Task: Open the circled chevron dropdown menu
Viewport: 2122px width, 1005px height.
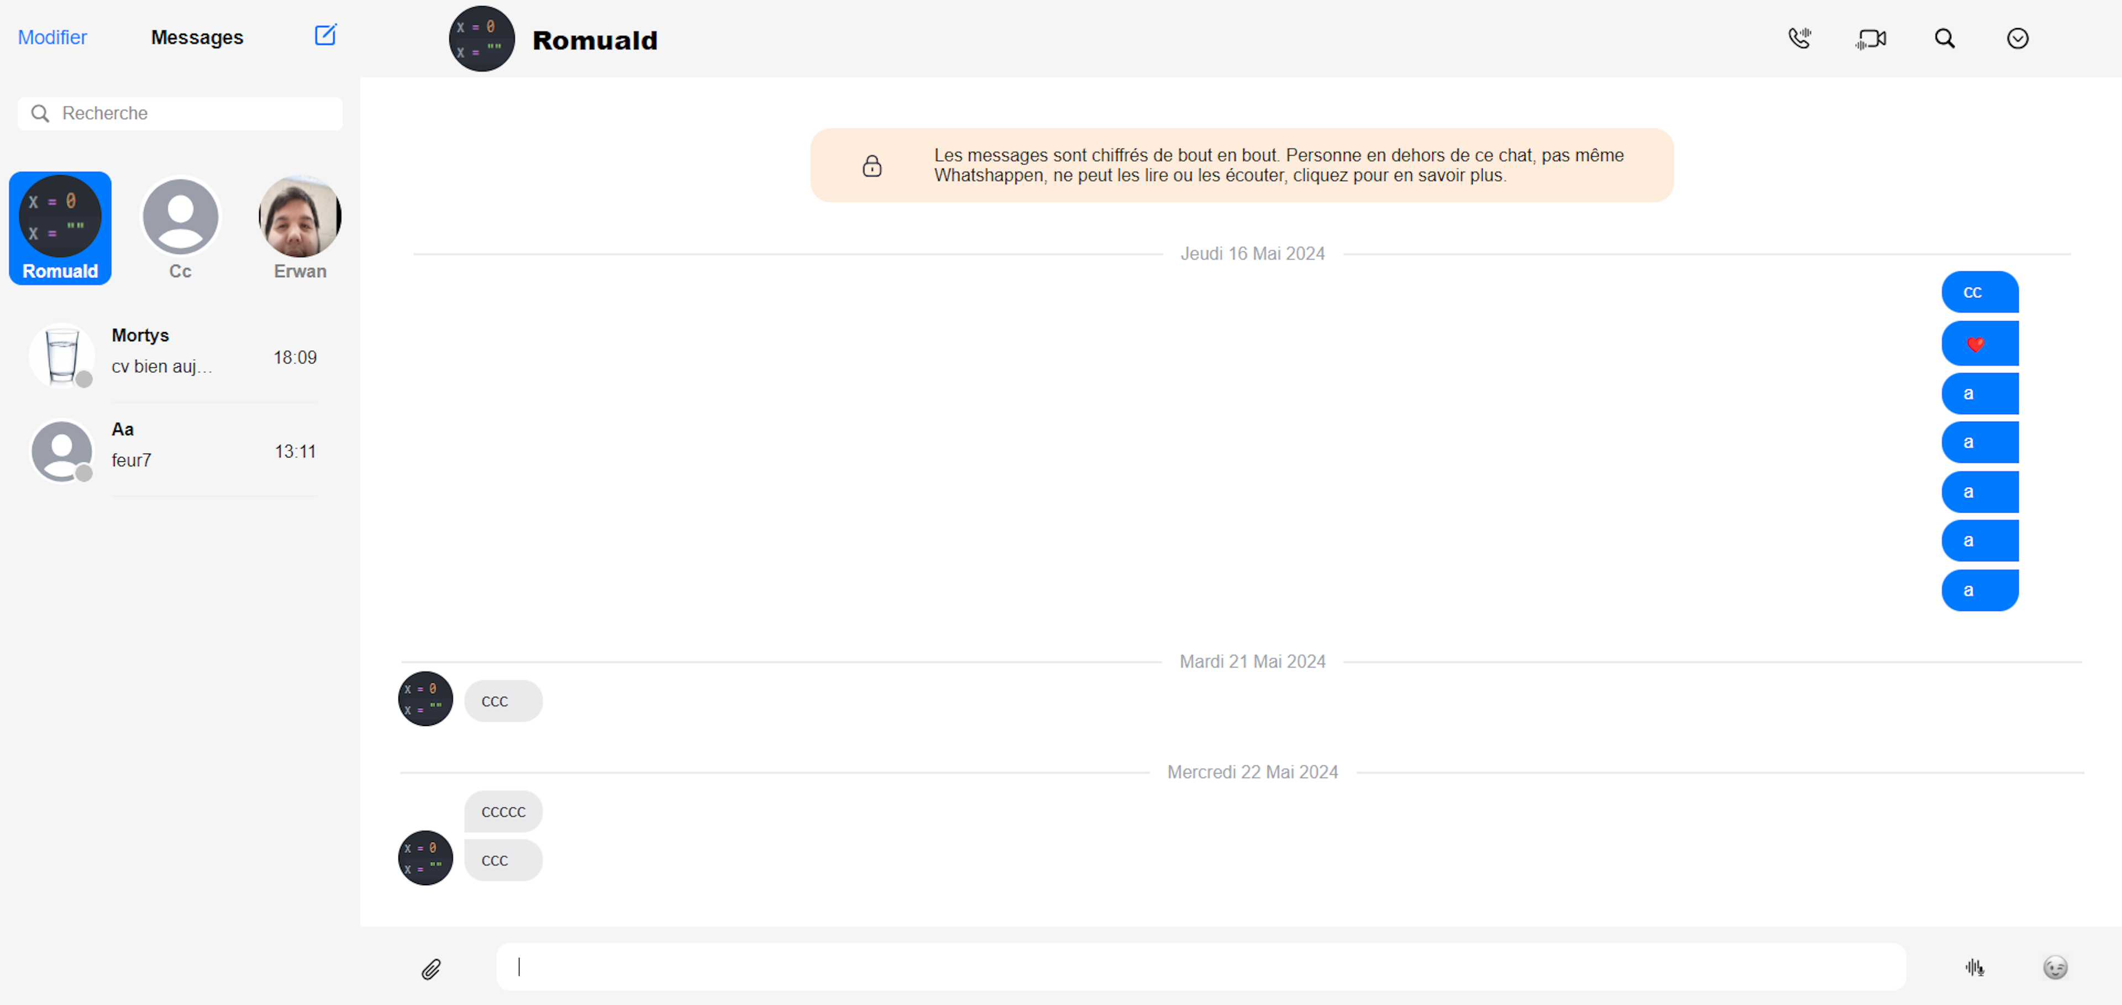Action: [2016, 39]
